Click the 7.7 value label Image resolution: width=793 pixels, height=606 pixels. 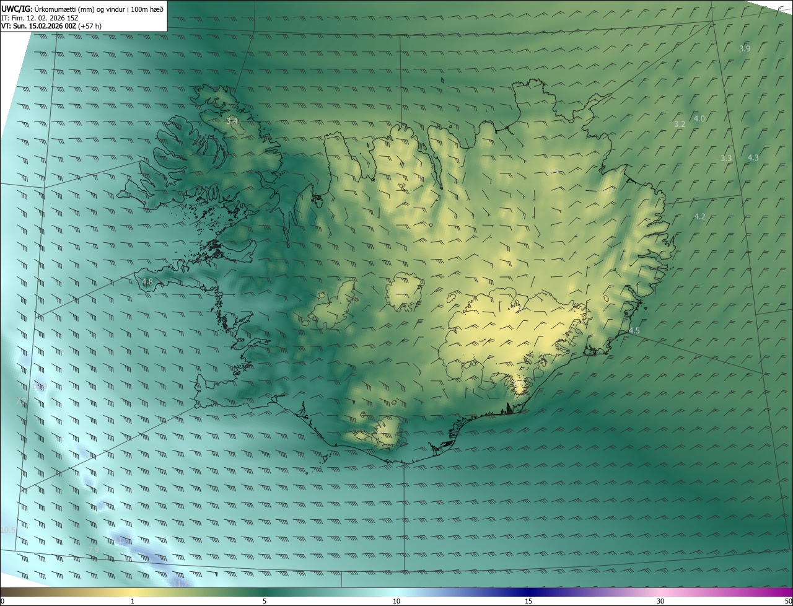pos(21,402)
